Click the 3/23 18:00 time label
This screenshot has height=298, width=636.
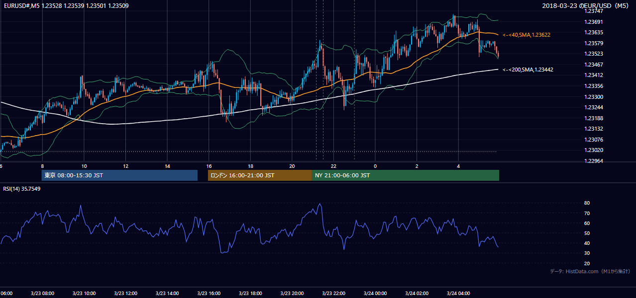[x=250, y=293]
